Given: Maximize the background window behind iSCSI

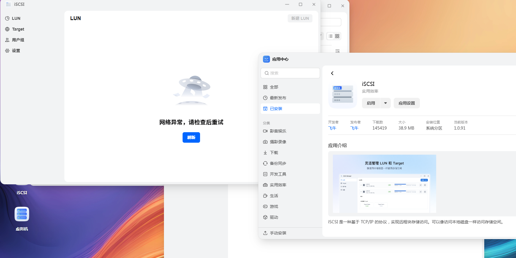Looking at the screenshot, I should 329,6.
